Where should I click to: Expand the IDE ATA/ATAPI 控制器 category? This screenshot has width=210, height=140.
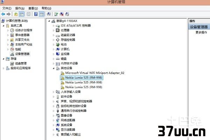click(x=54, y=26)
